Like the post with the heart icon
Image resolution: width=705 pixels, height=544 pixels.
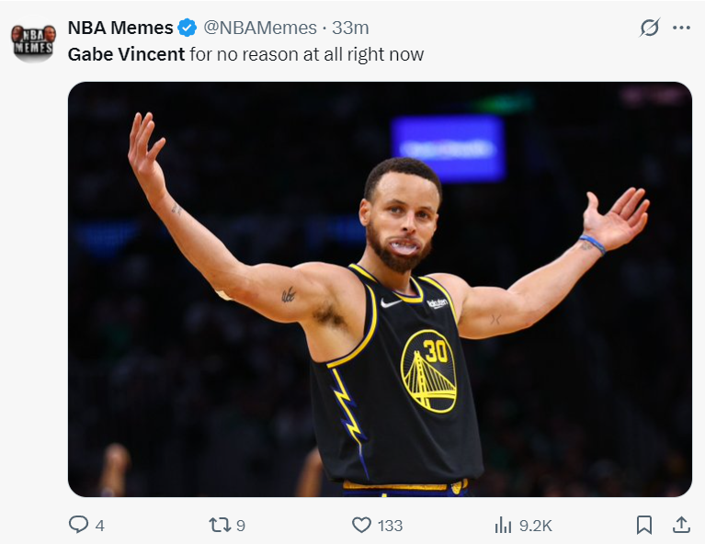[x=362, y=525]
